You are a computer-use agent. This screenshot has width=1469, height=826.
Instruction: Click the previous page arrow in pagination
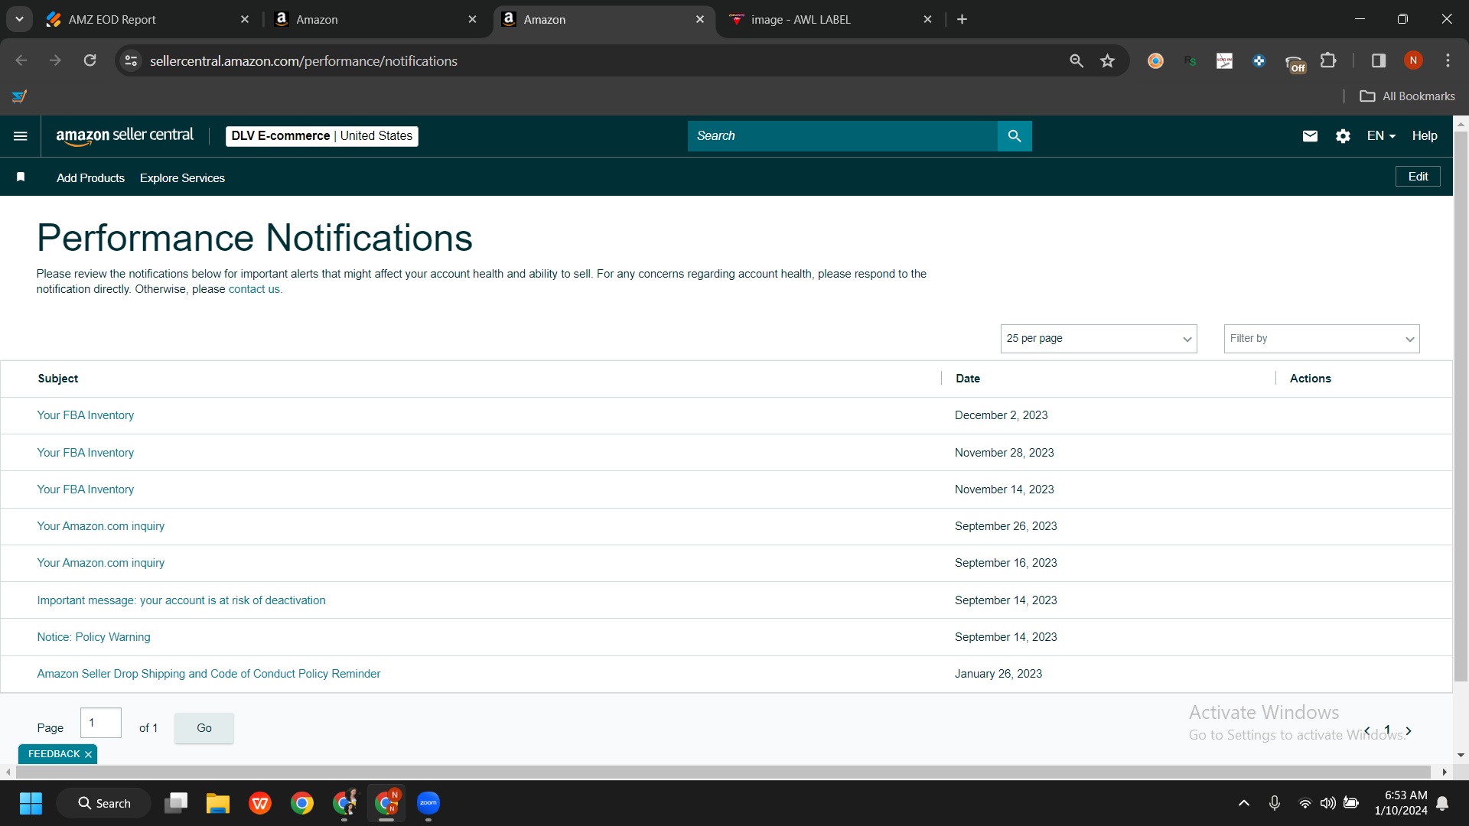point(1367,731)
